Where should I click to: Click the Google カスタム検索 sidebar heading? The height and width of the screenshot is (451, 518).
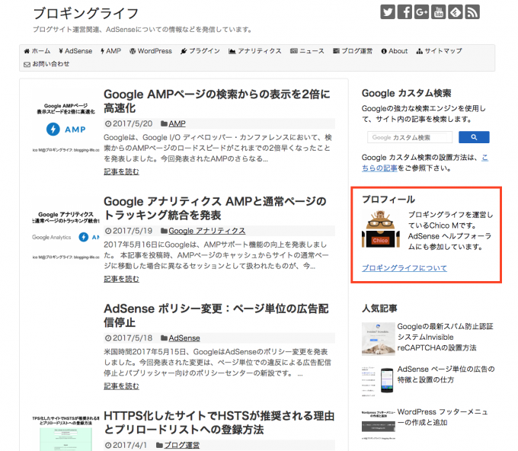406,93
